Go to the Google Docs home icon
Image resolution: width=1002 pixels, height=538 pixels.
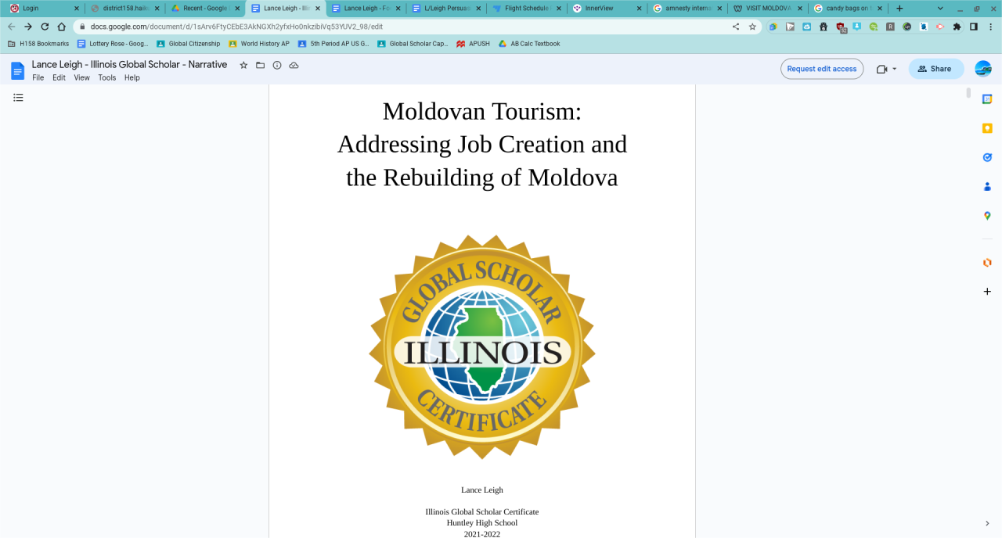click(x=17, y=70)
